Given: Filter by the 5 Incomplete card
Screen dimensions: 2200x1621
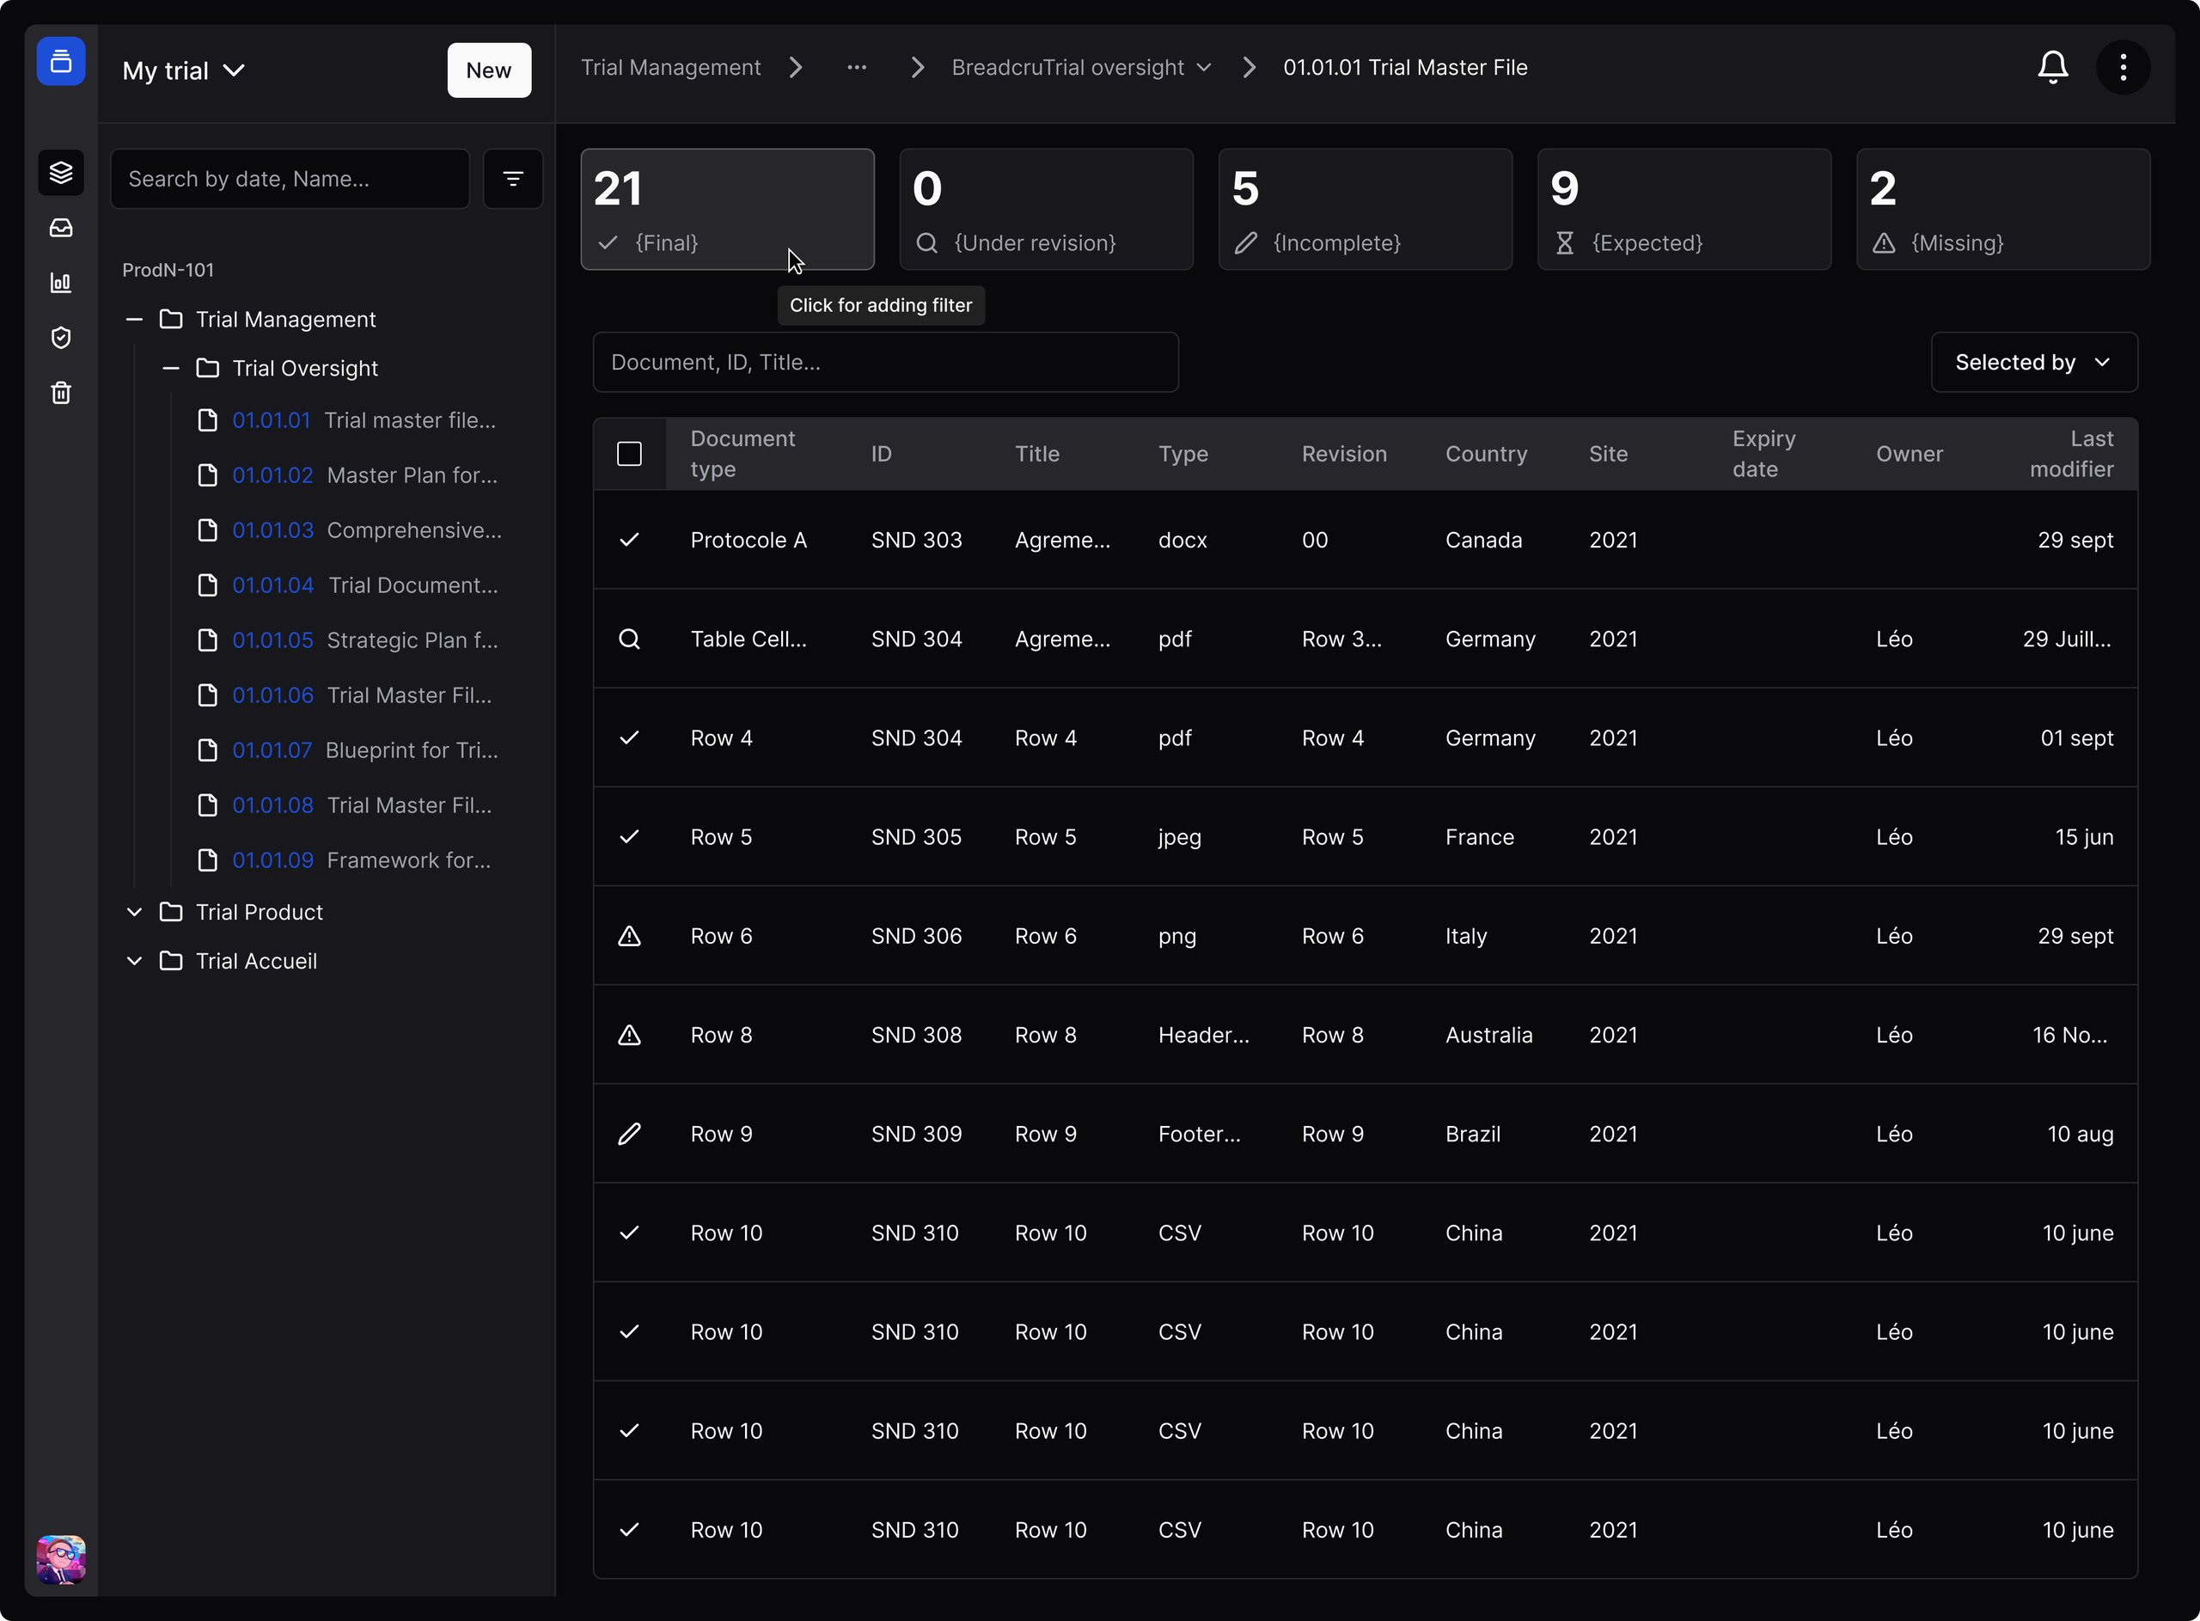Looking at the screenshot, I should (1365, 209).
